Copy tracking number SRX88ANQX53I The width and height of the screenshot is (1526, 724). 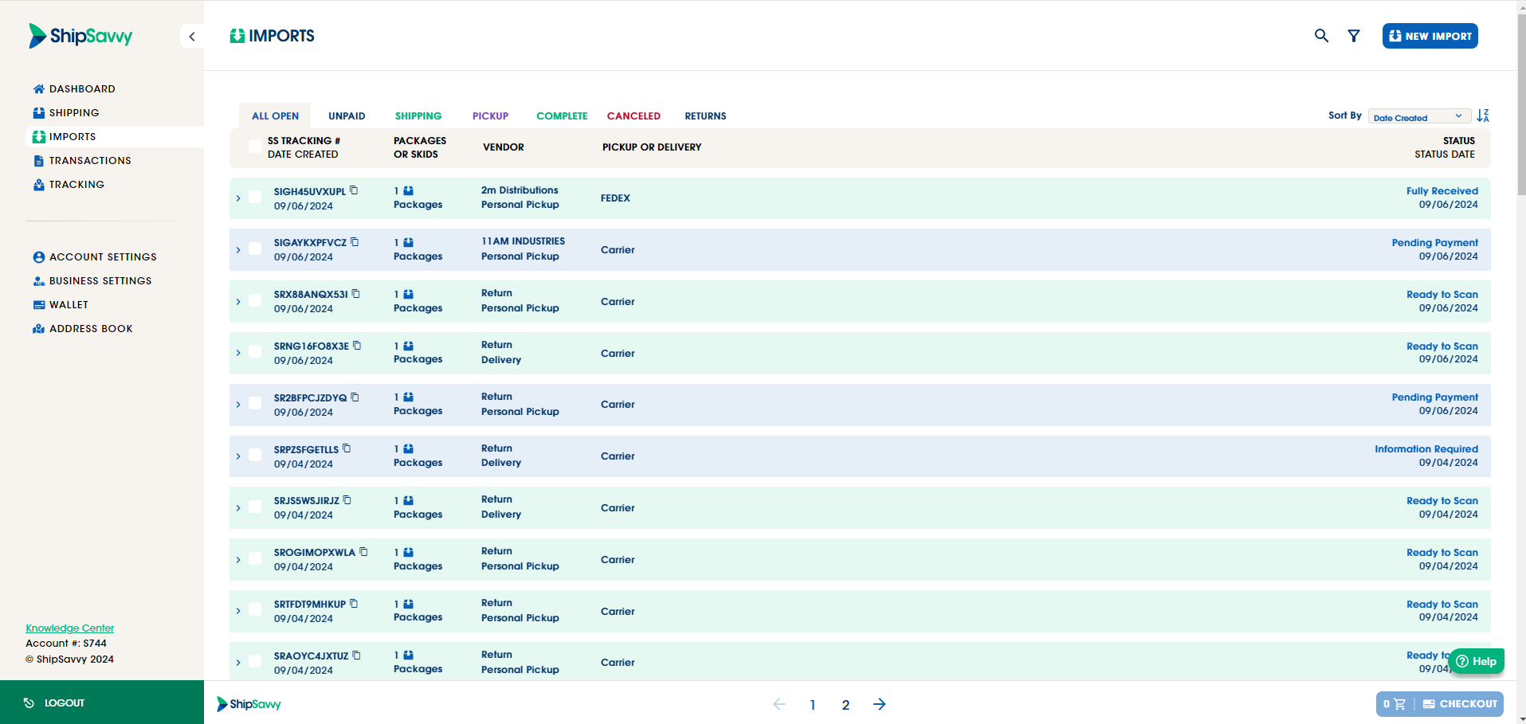355,294
